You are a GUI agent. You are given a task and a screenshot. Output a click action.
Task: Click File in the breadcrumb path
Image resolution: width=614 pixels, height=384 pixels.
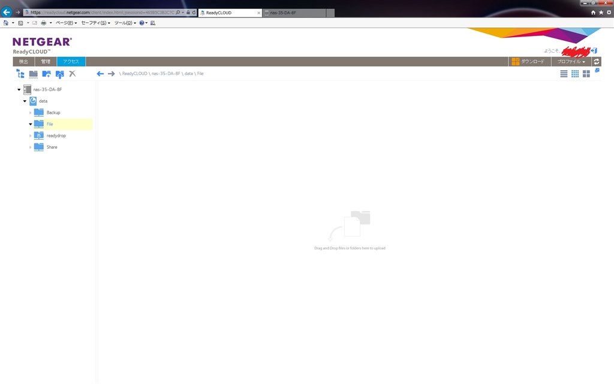(x=200, y=74)
